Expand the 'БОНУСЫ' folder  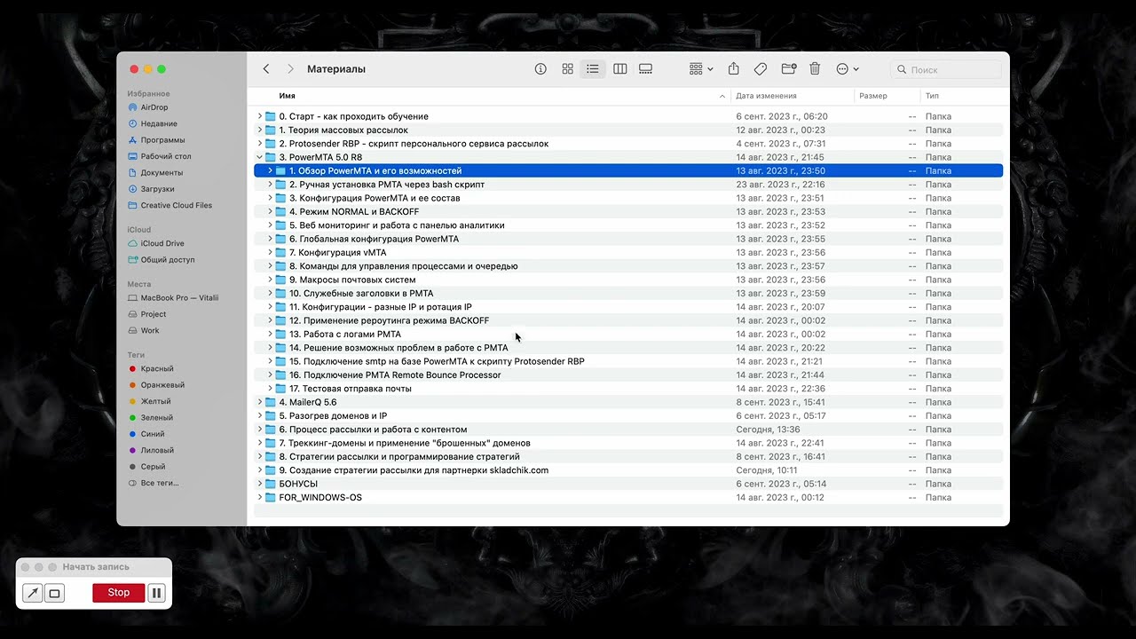[x=260, y=484]
